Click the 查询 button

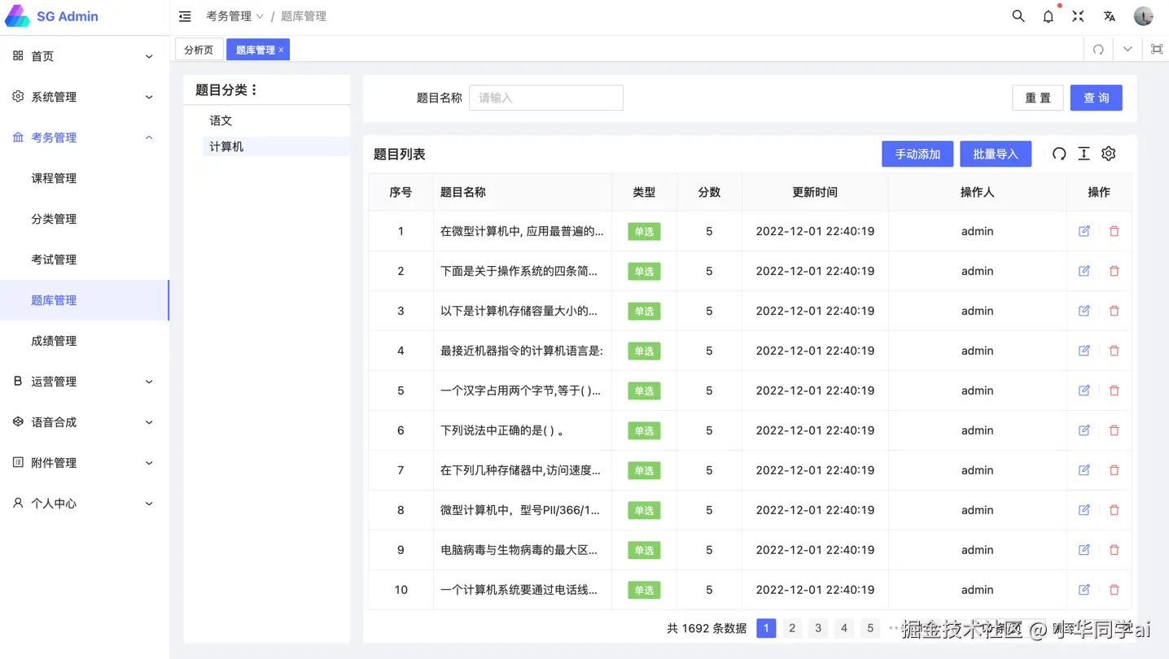tap(1097, 98)
